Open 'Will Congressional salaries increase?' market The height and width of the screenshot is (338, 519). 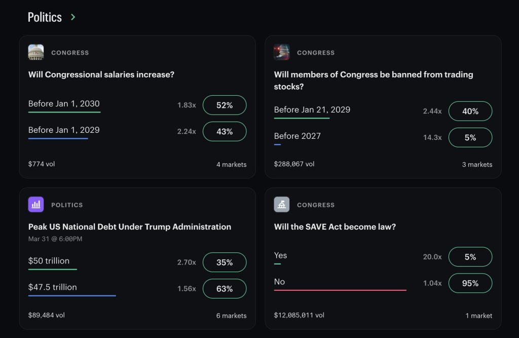[101, 74]
